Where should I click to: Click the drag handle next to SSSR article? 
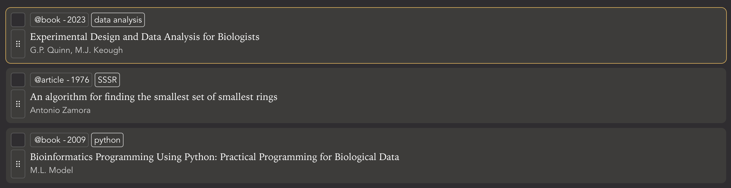[x=18, y=104]
